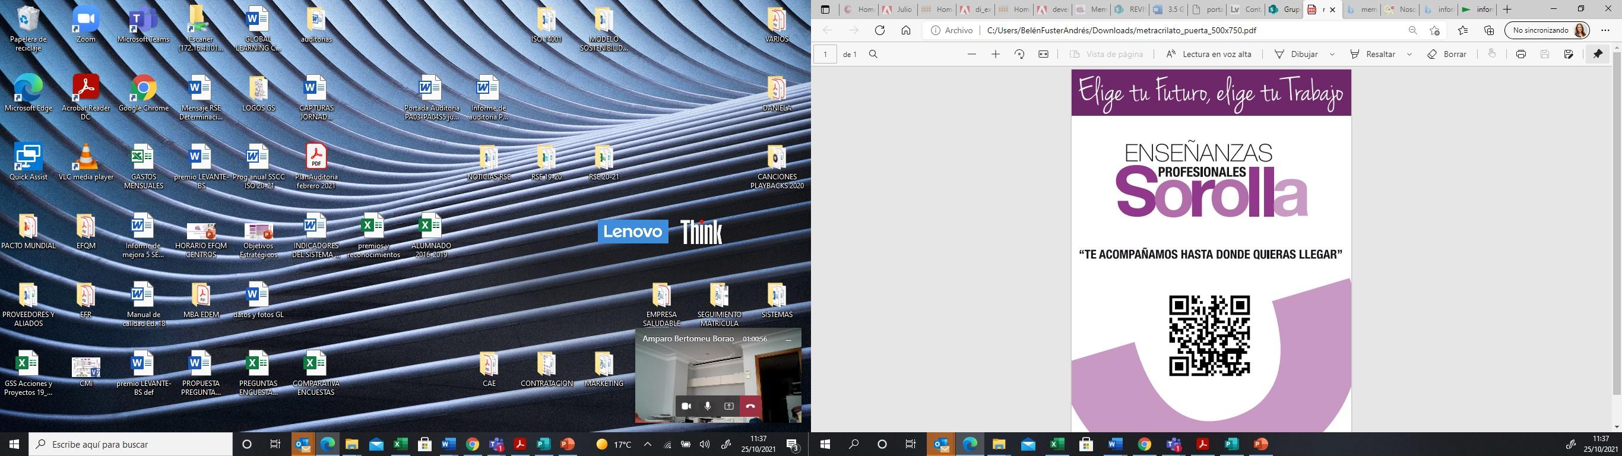The height and width of the screenshot is (456, 1622).
Task: Open Edge Collections
Action: [1489, 30]
